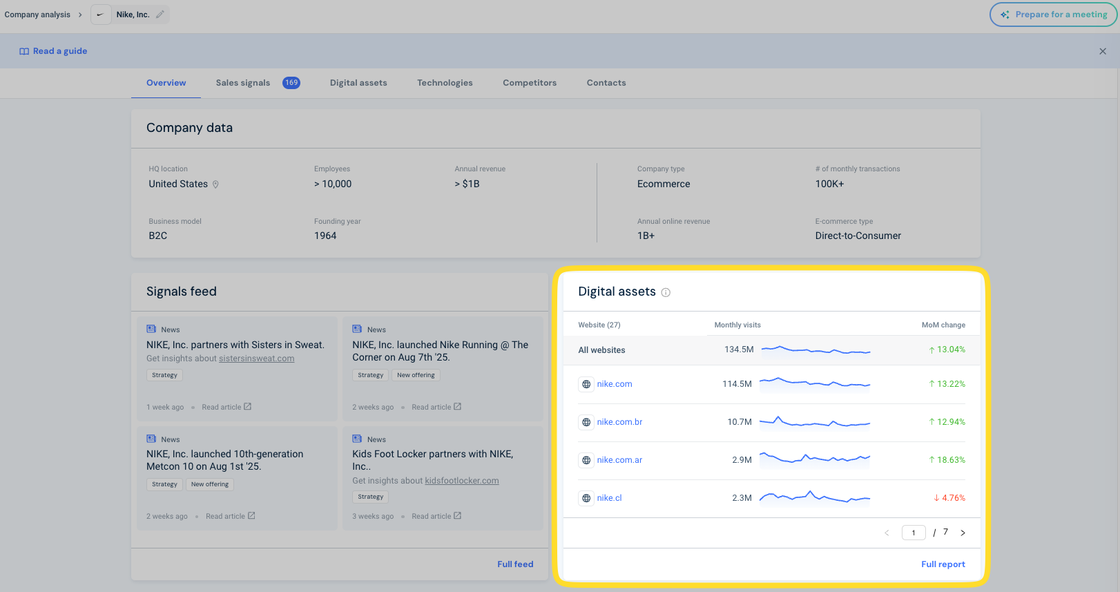Click news icon on Kids Foot Locker card
The width and height of the screenshot is (1120, 592).
pyautogui.click(x=357, y=439)
